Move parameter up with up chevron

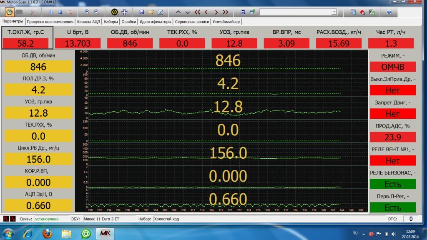coord(178,12)
